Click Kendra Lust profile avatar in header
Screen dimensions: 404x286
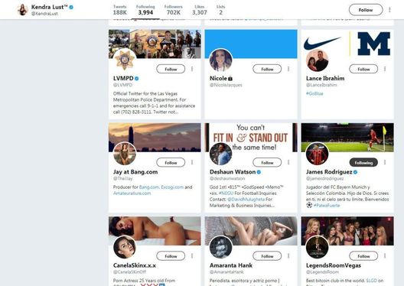[x=22, y=10]
